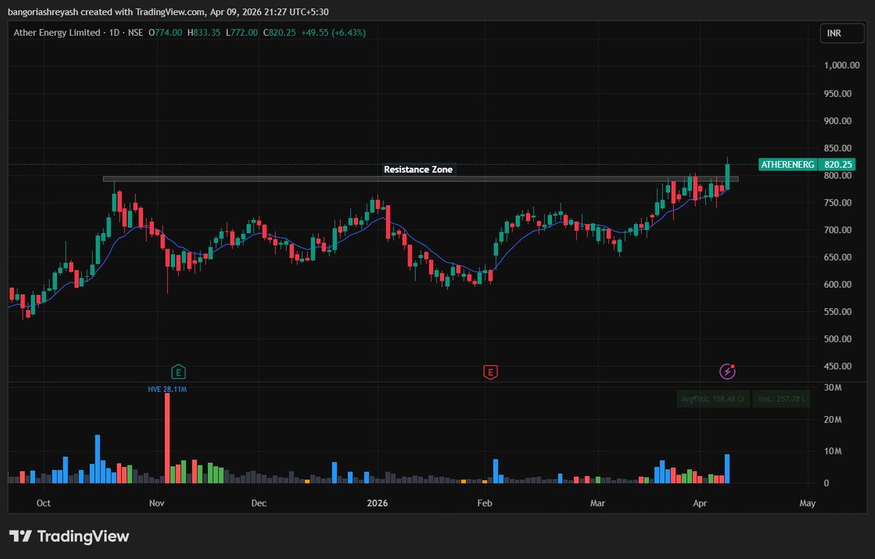Click the 900.00 price axis label
Viewport: 875px width, 559px height.
(839, 121)
